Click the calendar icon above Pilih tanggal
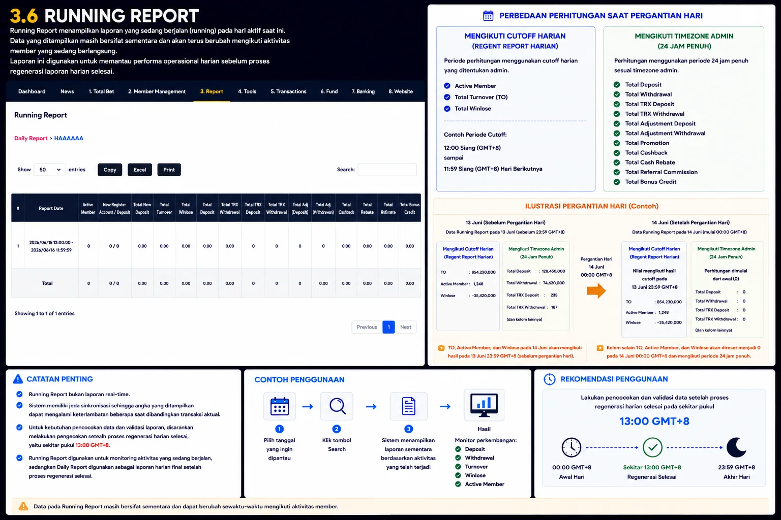This screenshot has width=781, height=520. pos(280,406)
